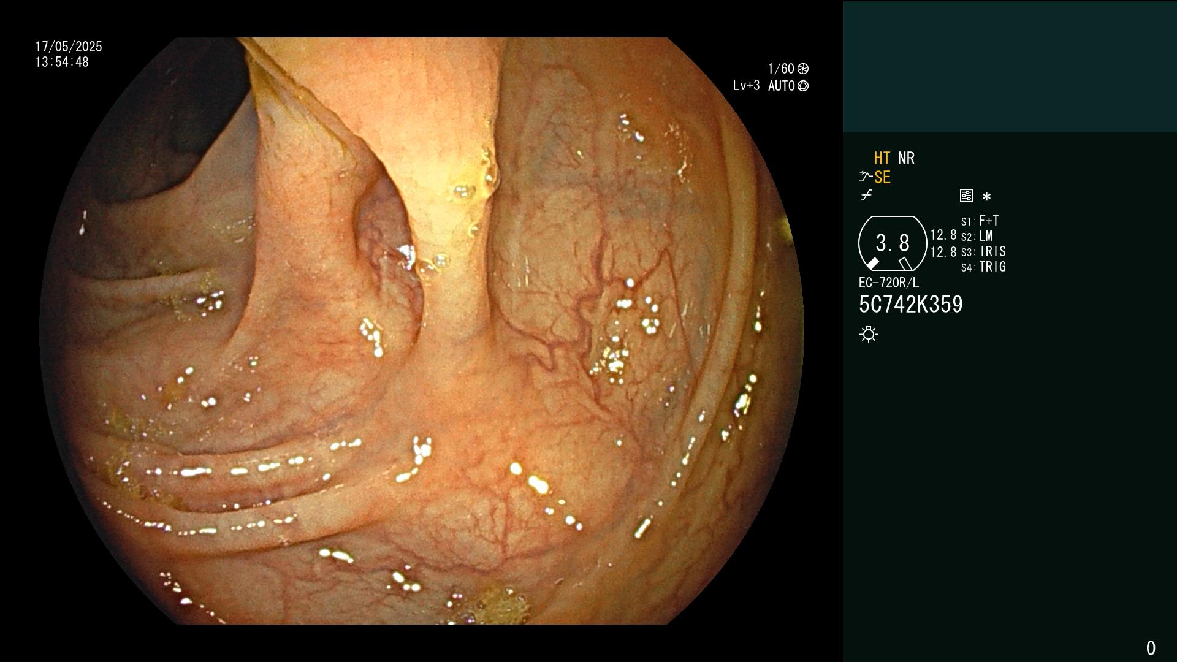Click the scope model EC-720R/L

click(889, 283)
